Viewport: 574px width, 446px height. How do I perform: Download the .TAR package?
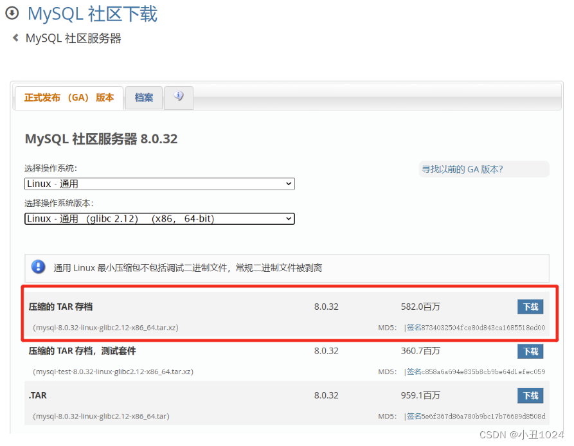(530, 395)
